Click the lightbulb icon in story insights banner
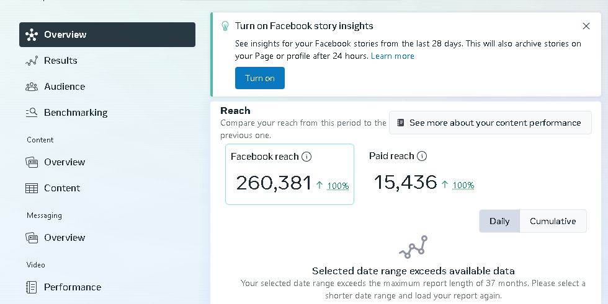Image resolution: width=608 pixels, height=304 pixels. [x=225, y=26]
